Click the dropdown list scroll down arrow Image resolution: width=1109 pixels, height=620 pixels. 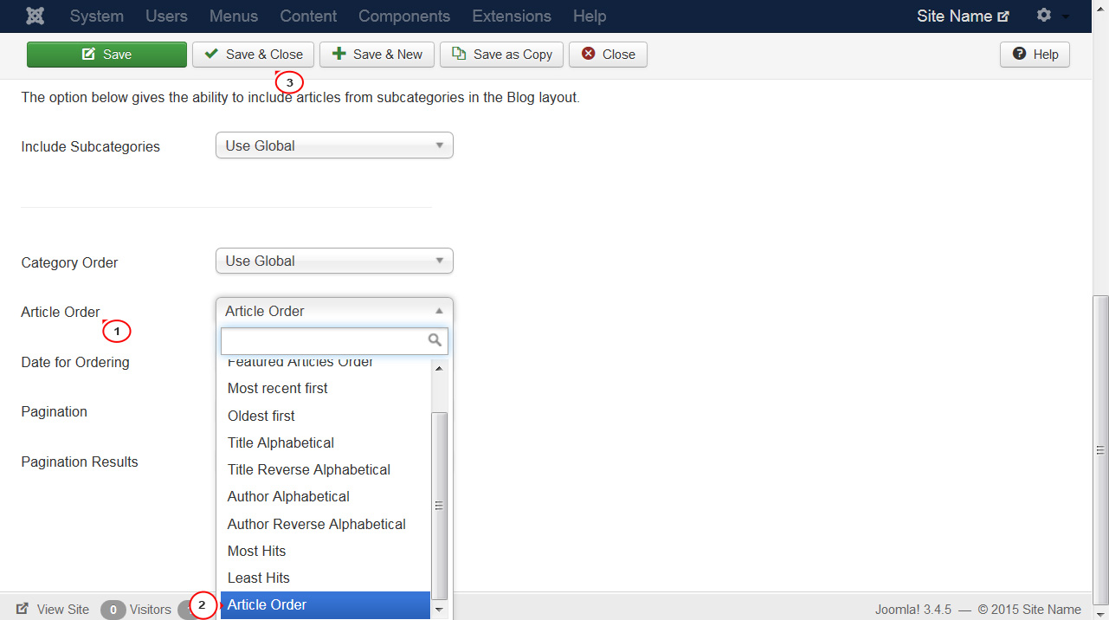coord(439,610)
